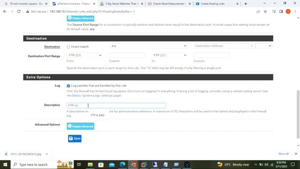Go back to the previous page
This screenshot has width=300, height=169.
[5, 11]
